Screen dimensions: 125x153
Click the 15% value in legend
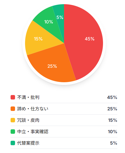(x=113, y=120)
